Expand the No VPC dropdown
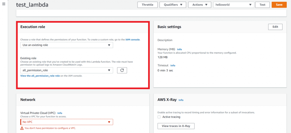The image size is (291, 133). (x=66, y=122)
